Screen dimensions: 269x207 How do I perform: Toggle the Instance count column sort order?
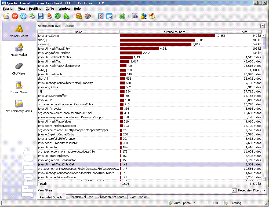[x=173, y=32]
